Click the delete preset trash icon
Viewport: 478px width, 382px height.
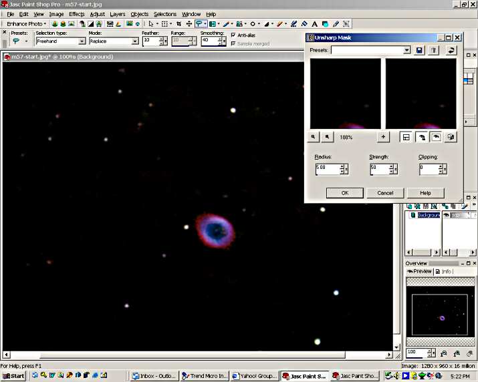[x=433, y=50]
